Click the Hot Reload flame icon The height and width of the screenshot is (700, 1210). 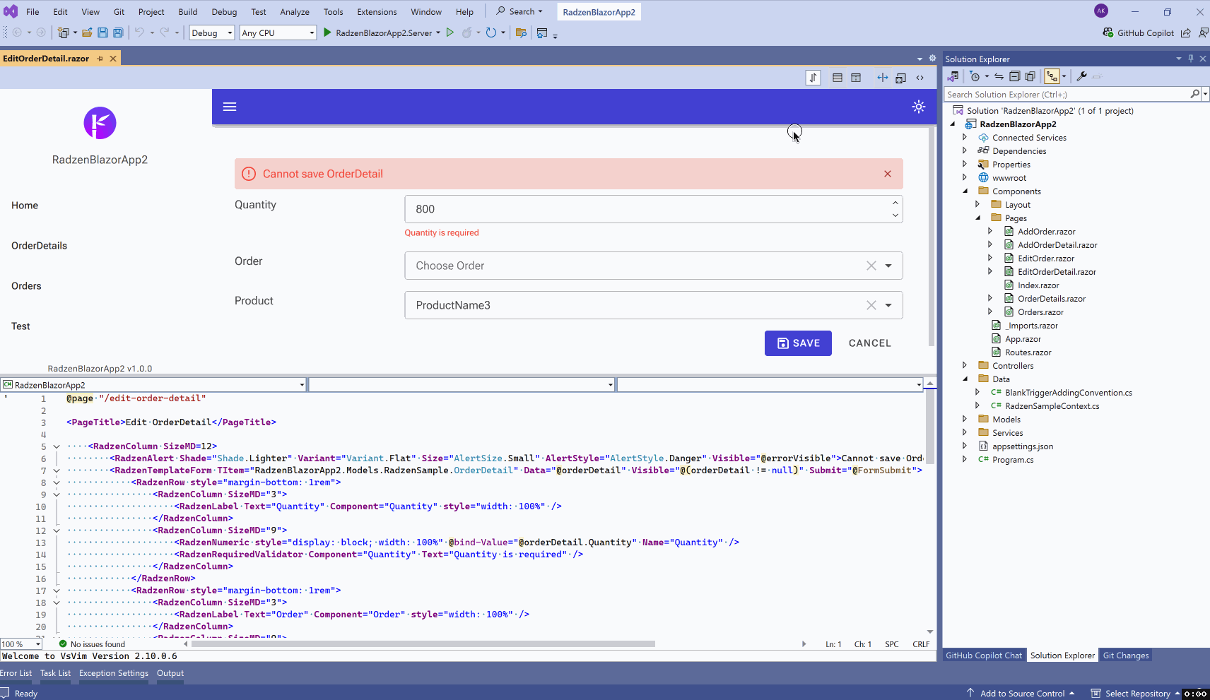pos(466,32)
